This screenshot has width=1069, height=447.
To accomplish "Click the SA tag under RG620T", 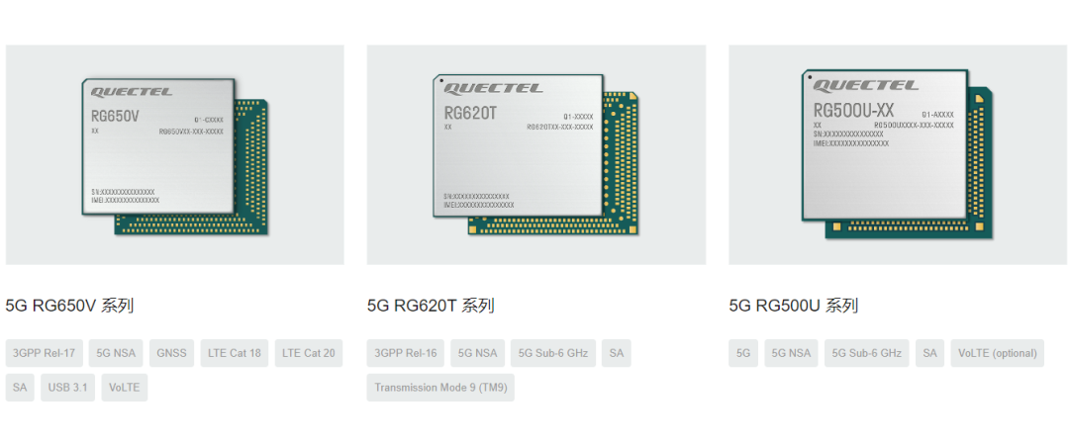I will click(x=617, y=353).
